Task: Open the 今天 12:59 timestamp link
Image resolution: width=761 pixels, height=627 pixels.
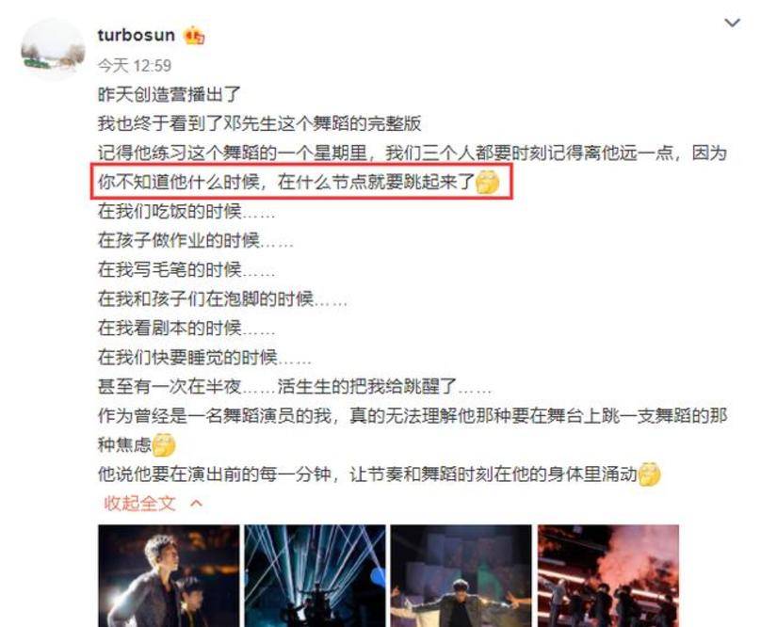Action: 135,66
